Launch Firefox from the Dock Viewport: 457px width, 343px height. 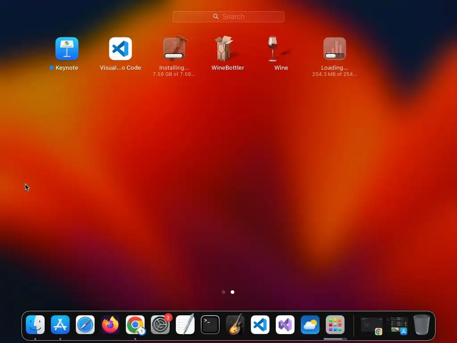110,325
